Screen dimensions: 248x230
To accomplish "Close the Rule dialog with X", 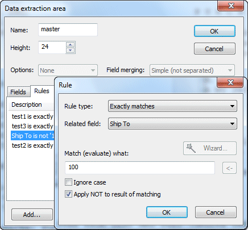I will click(x=230, y=82).
